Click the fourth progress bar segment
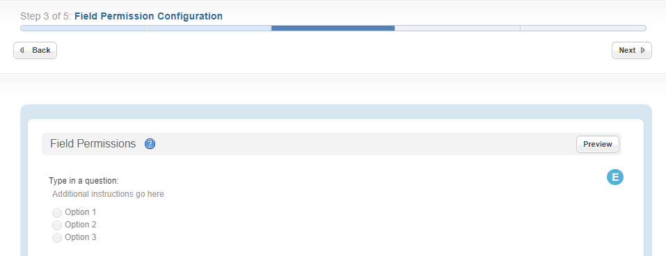666x256 pixels. [457, 28]
